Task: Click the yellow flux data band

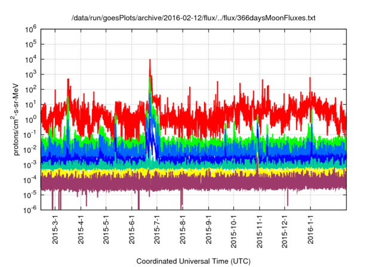Action: [197, 173]
